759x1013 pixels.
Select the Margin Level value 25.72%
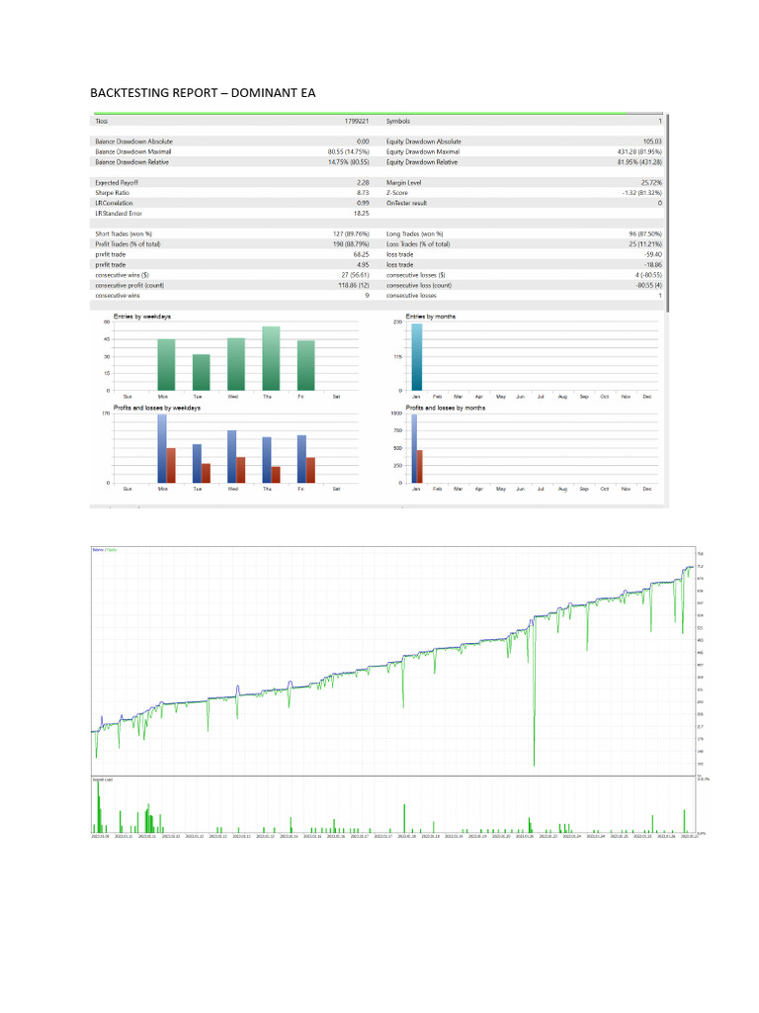(651, 183)
